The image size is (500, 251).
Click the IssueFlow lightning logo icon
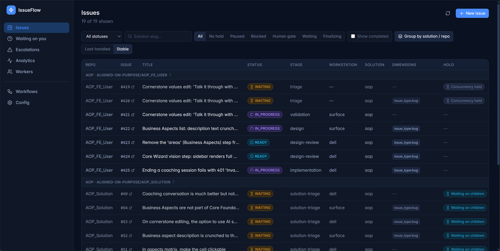pos(11,10)
